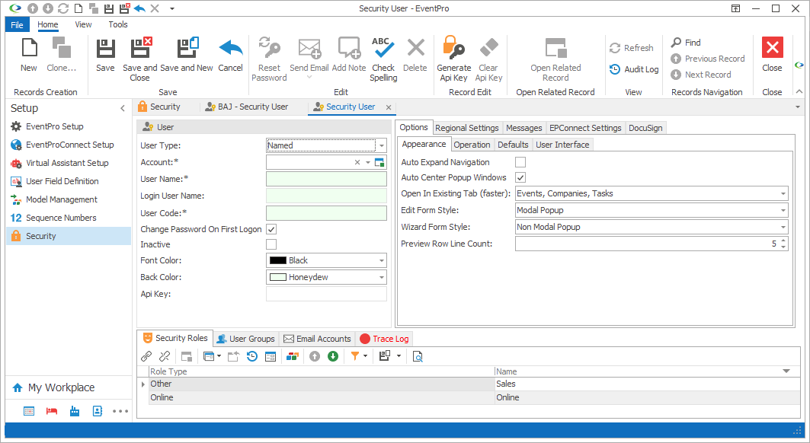Click the calendar icon in bottom navigation
Screen dimensions: 810x443
29,411
